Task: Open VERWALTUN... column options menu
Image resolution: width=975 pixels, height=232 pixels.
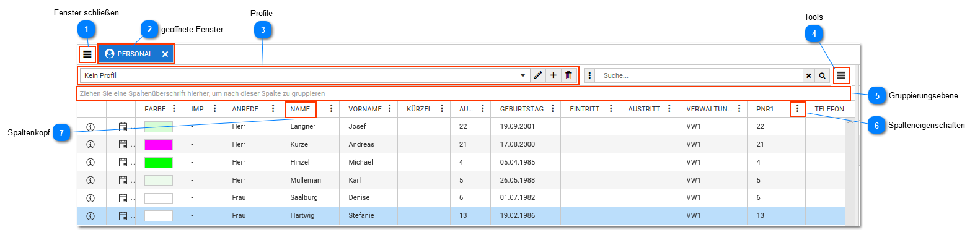Action: 739,108
